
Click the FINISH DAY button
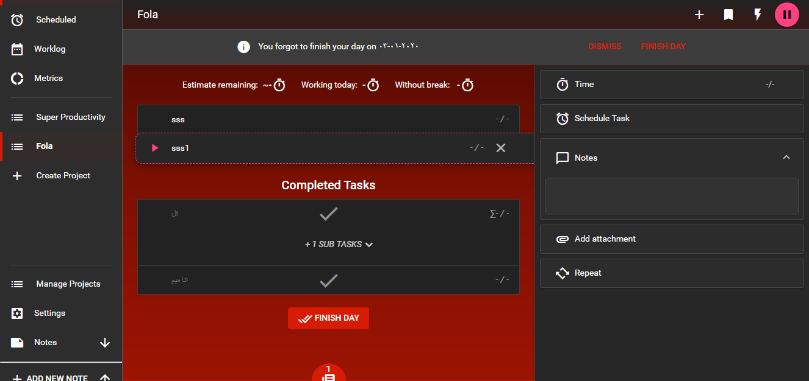pos(328,318)
